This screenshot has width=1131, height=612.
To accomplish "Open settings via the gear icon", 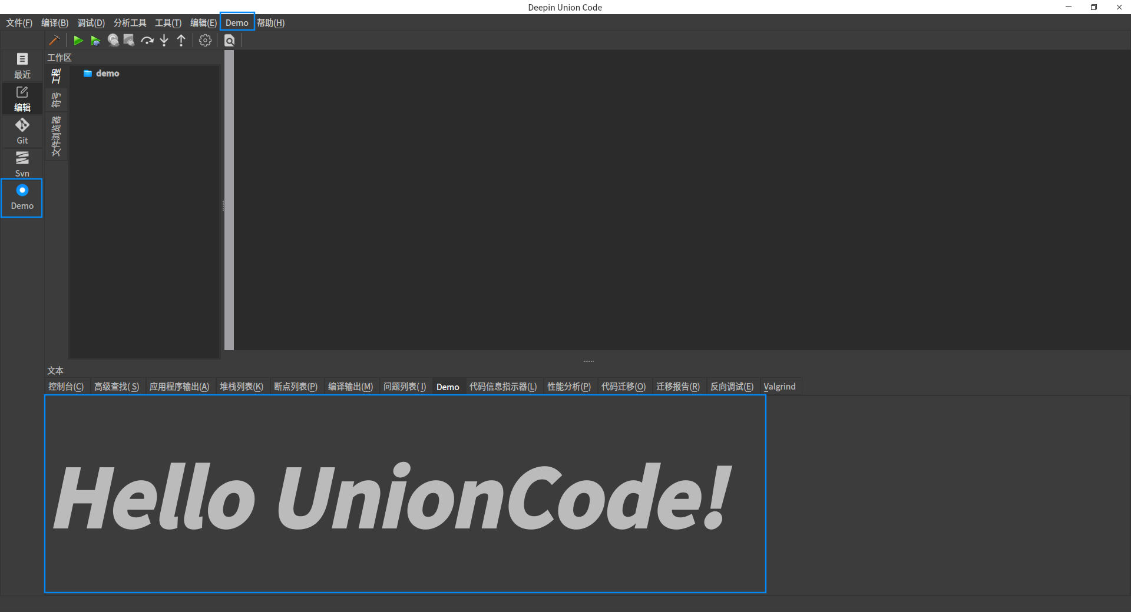I will click(x=205, y=40).
